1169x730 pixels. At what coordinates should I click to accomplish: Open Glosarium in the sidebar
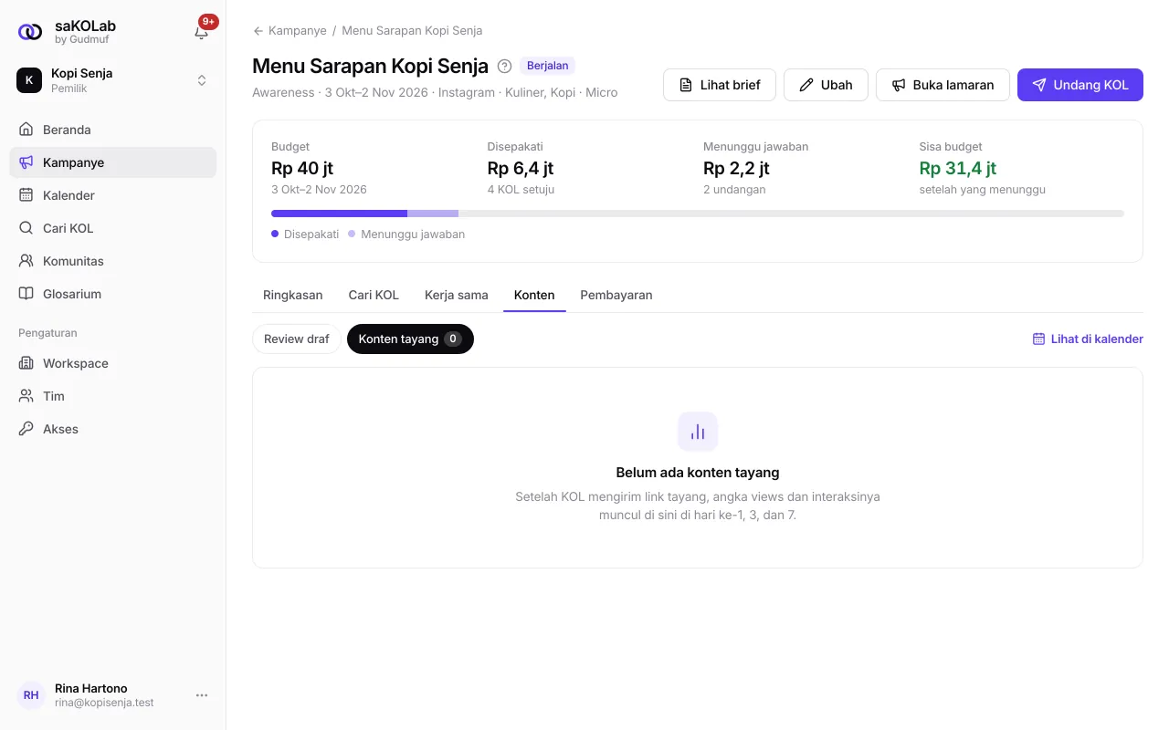click(113, 294)
